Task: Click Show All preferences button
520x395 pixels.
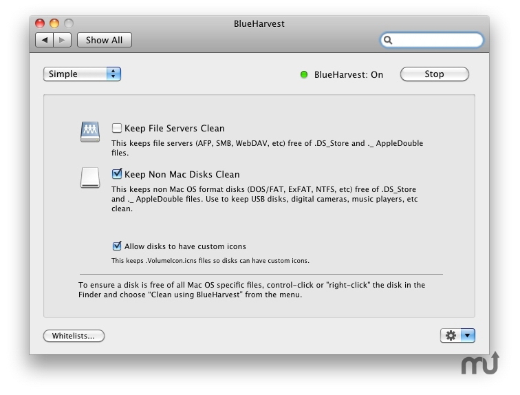Action: tap(104, 40)
